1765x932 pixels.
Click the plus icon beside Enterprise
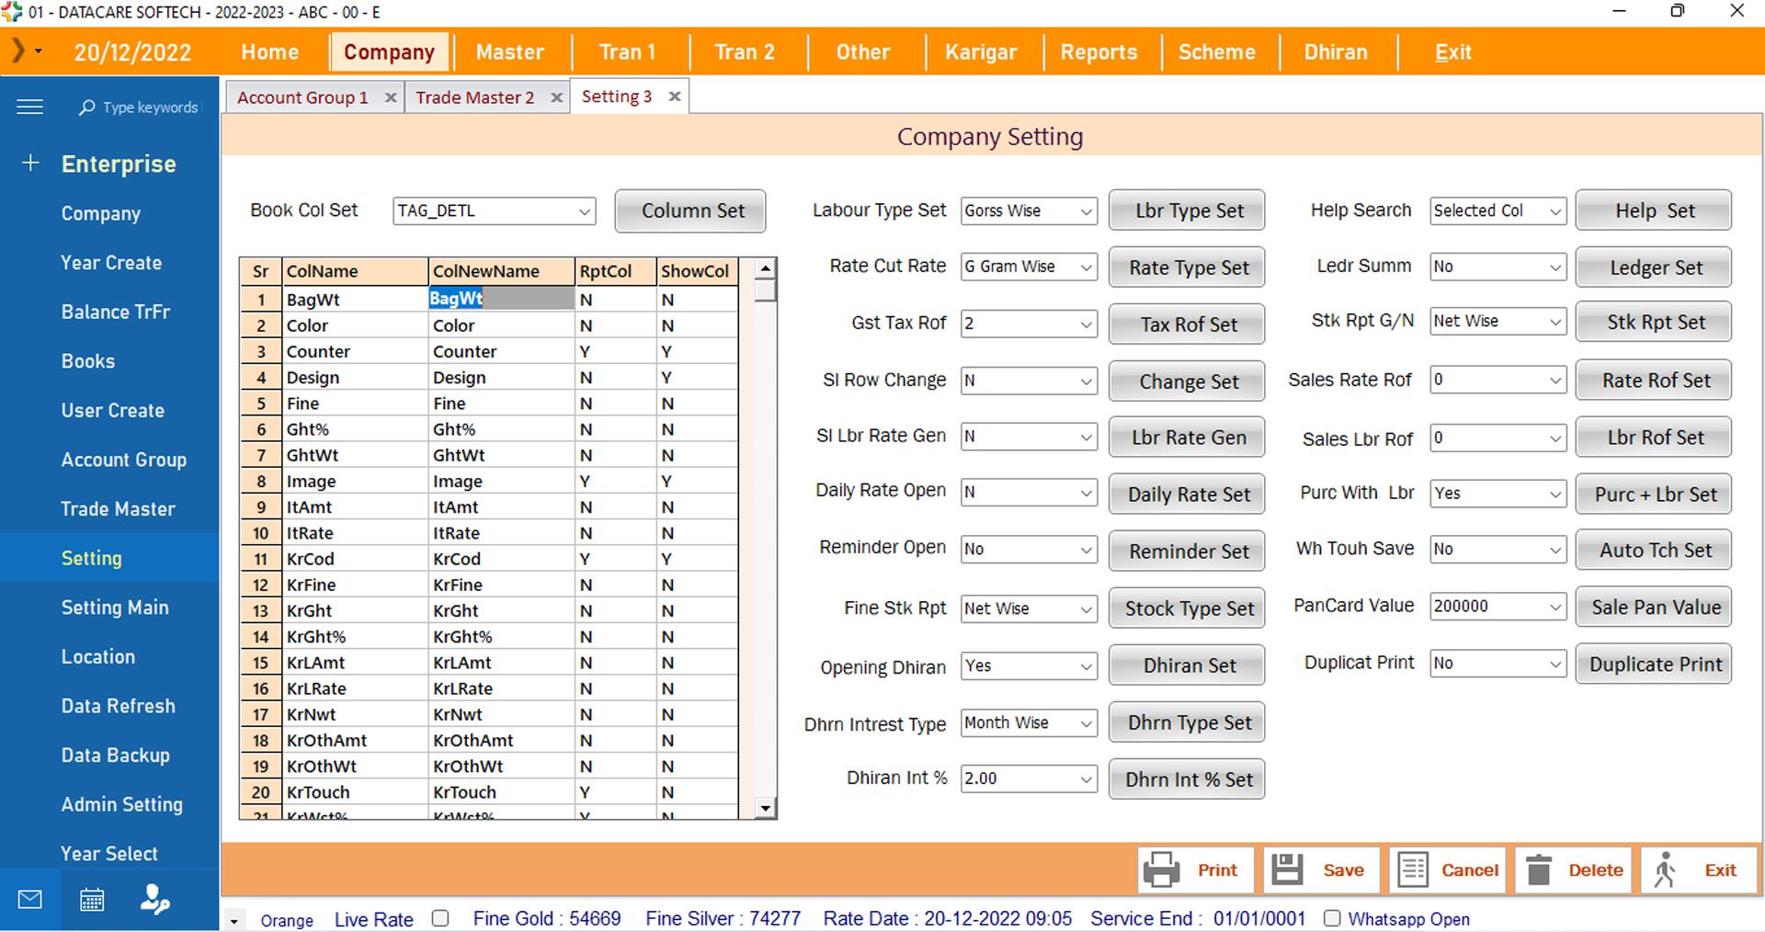point(30,164)
